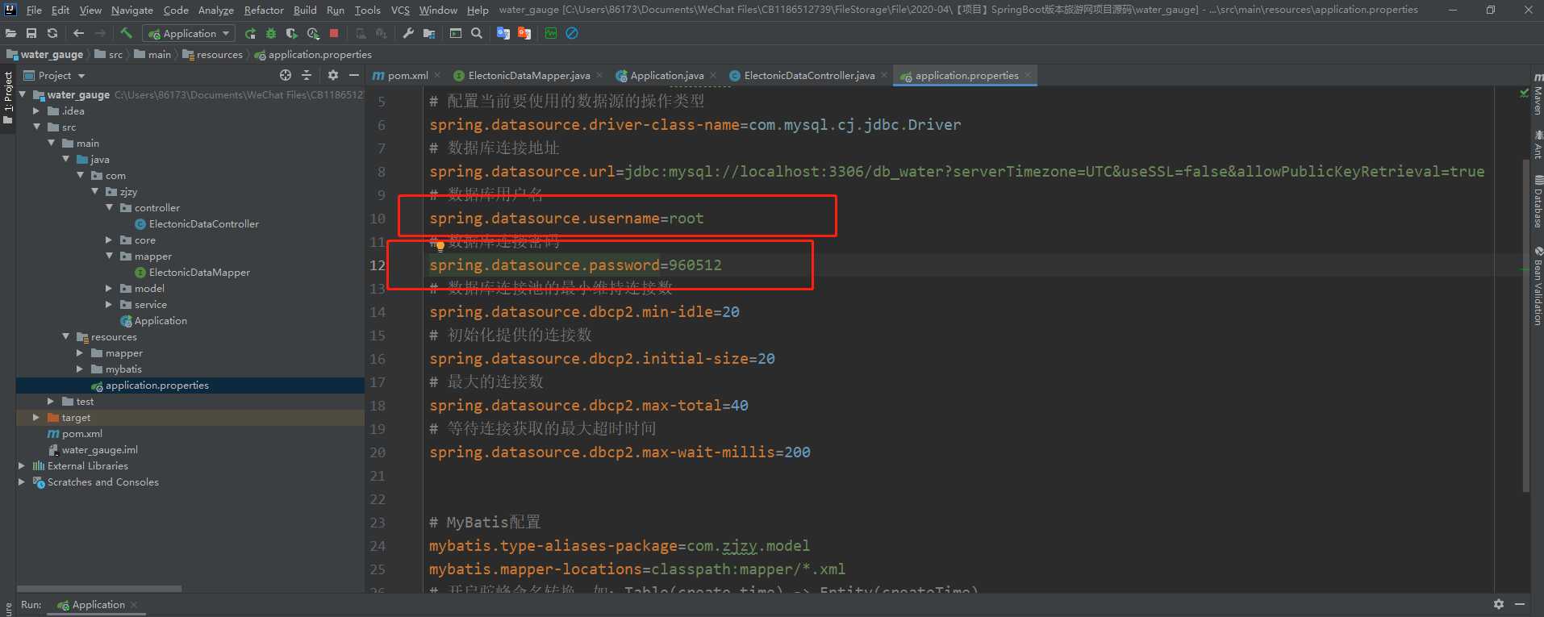The height and width of the screenshot is (617, 1544).
Task: Open the Maven tool window
Action: point(1538,96)
